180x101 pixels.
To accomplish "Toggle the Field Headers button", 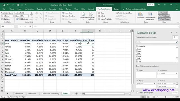I will 164,19.
